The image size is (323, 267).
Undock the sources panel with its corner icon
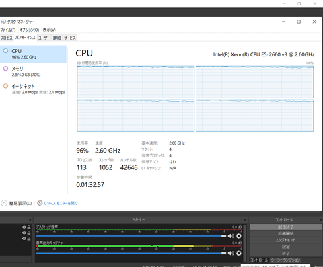point(30,220)
